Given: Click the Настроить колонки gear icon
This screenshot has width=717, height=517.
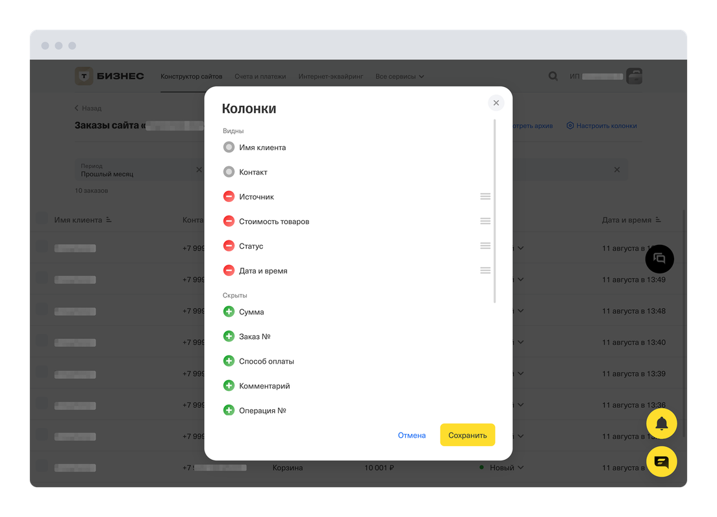Looking at the screenshot, I should pos(570,126).
